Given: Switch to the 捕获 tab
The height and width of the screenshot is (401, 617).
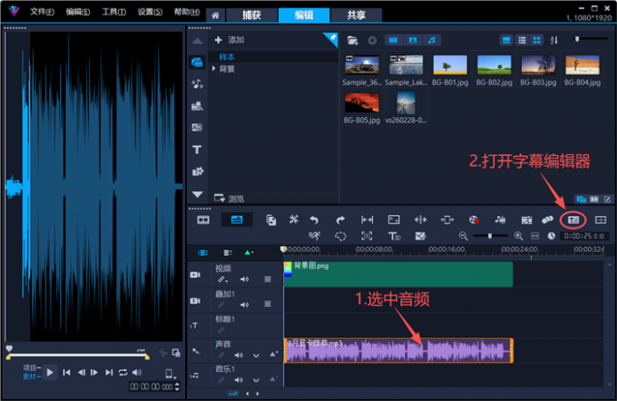Looking at the screenshot, I should [x=251, y=15].
